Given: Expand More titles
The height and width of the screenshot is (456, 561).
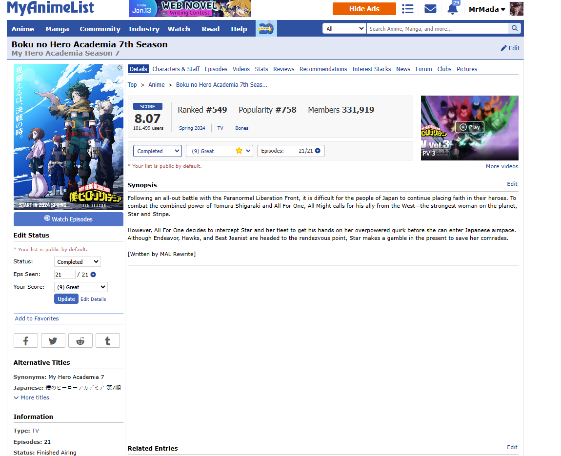Looking at the screenshot, I should click(x=32, y=397).
